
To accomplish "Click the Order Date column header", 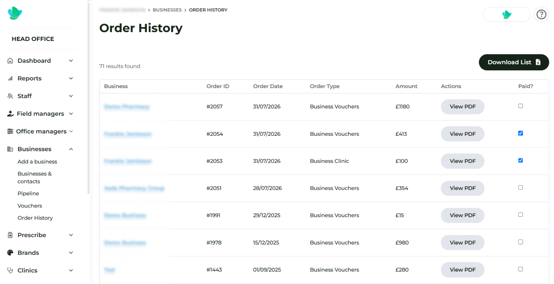I will pyautogui.click(x=268, y=86).
